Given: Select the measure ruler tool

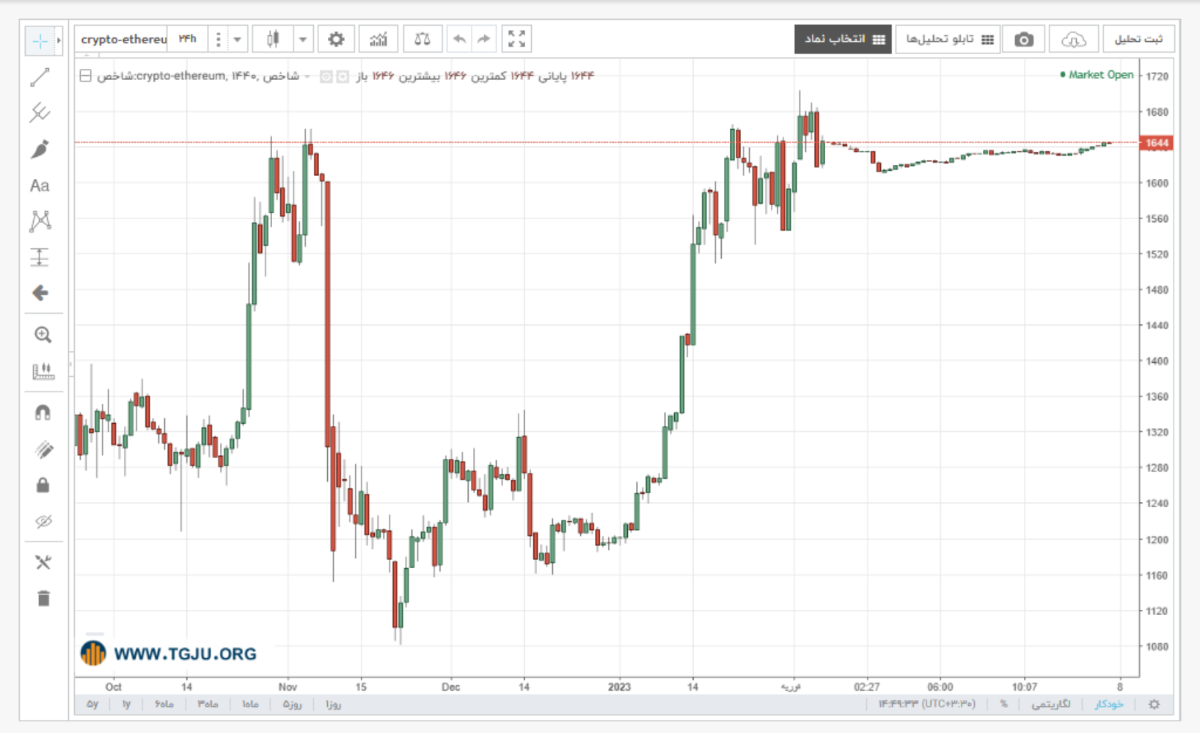Looking at the screenshot, I should tap(43, 372).
